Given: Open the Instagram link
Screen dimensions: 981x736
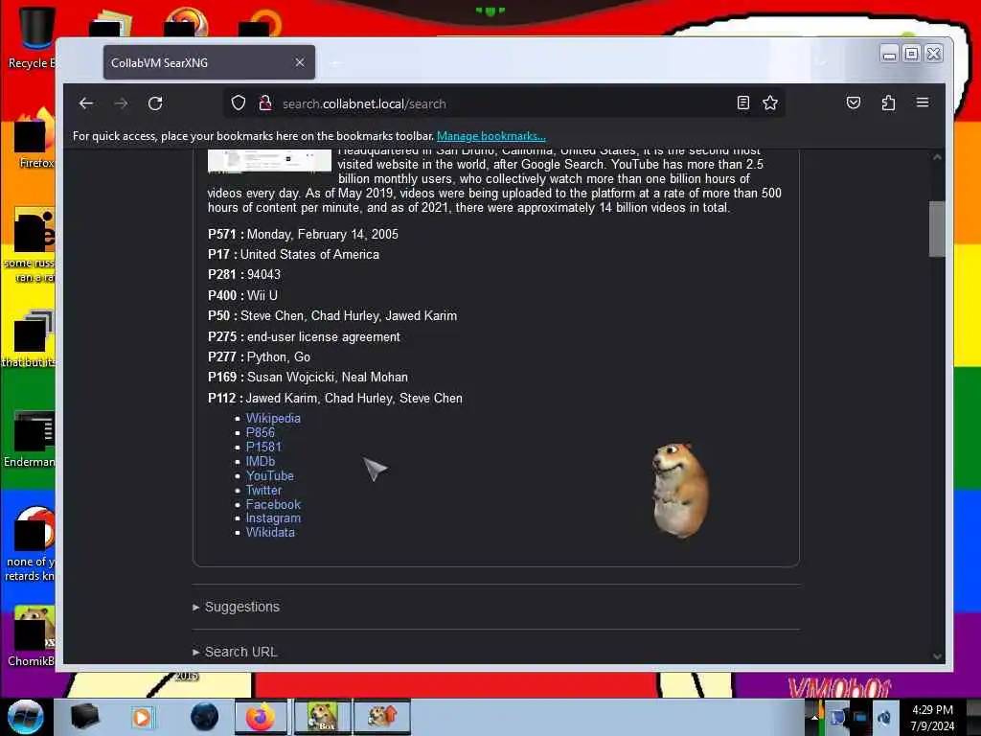Looking at the screenshot, I should coord(273,518).
